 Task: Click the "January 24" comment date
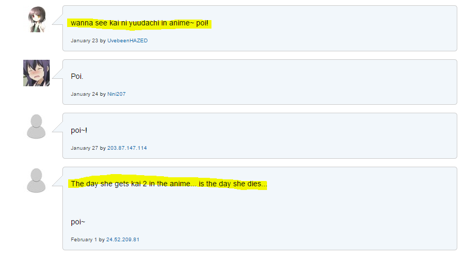click(x=85, y=94)
